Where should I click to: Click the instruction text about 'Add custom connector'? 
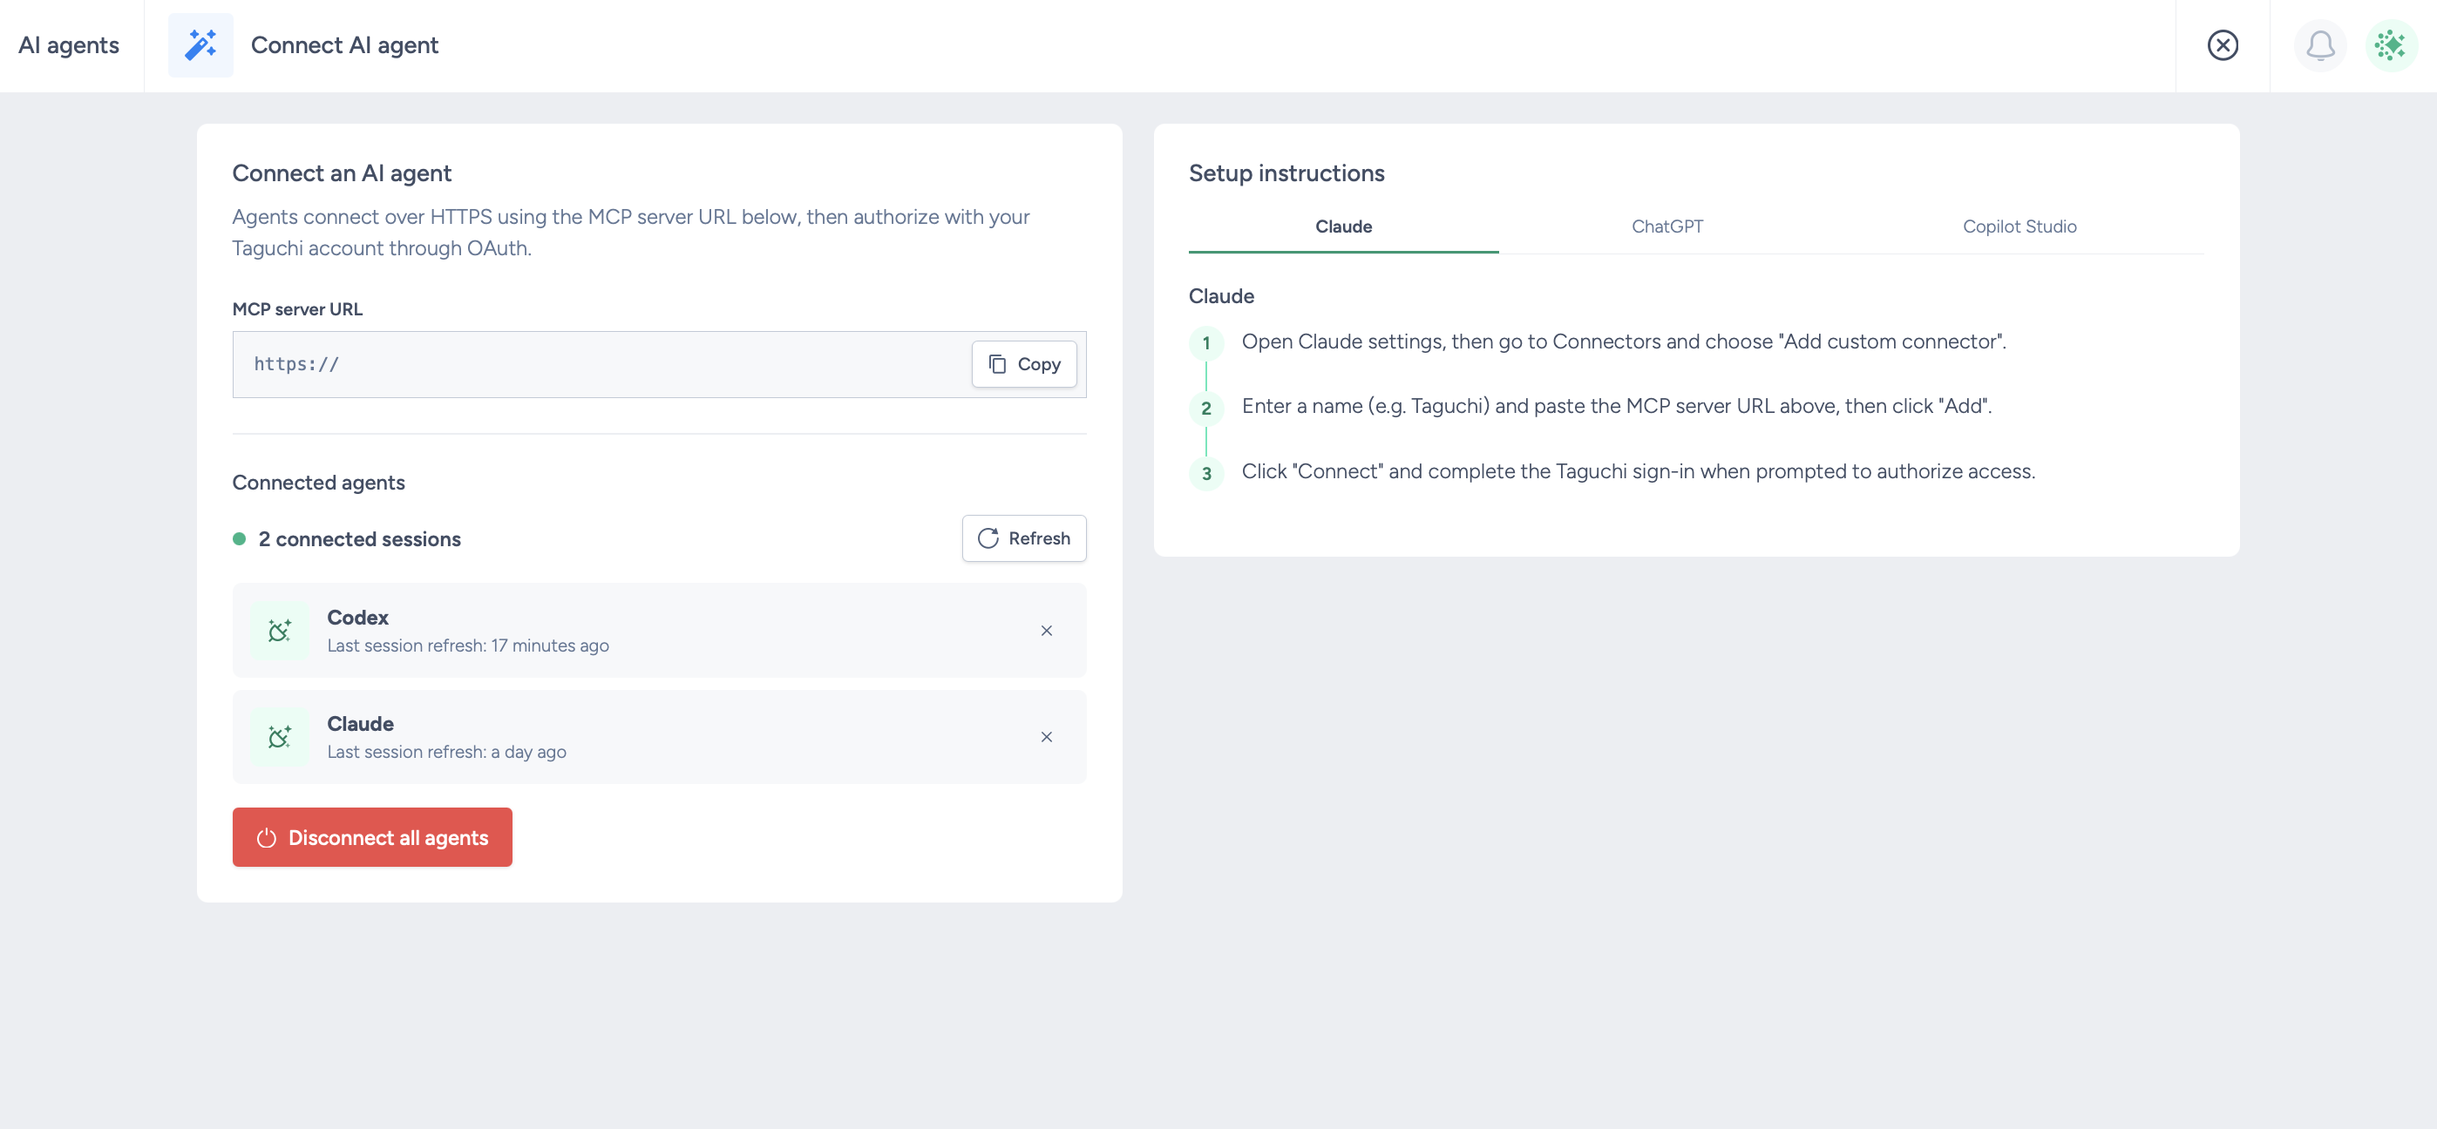(x=1624, y=341)
